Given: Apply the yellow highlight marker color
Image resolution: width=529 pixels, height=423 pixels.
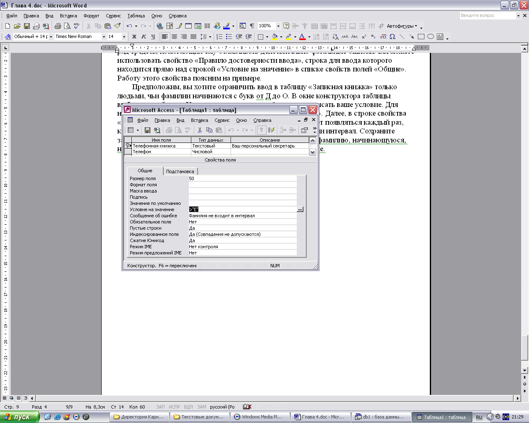Looking at the screenshot, I should point(288,37).
